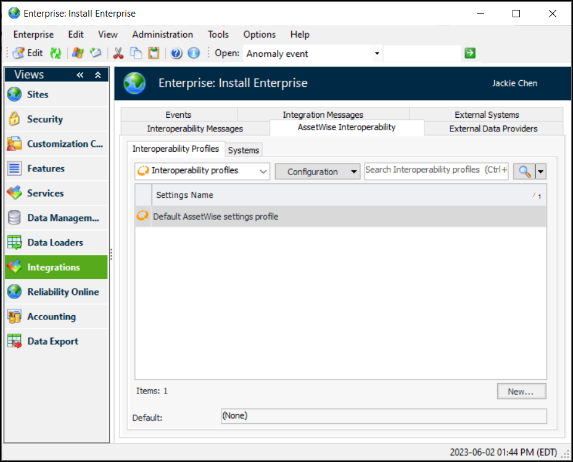The image size is (573, 462).
Task: Click the Edit toolbar button
Action: 28,54
